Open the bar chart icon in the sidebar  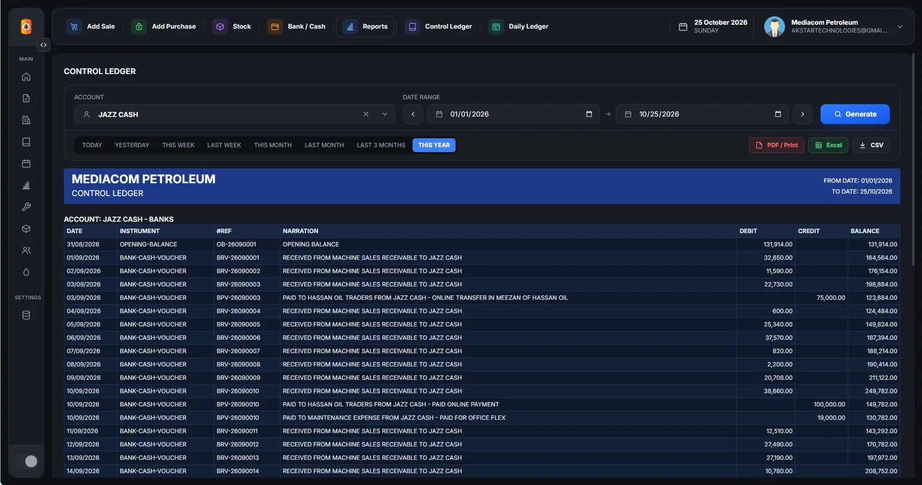tap(26, 185)
